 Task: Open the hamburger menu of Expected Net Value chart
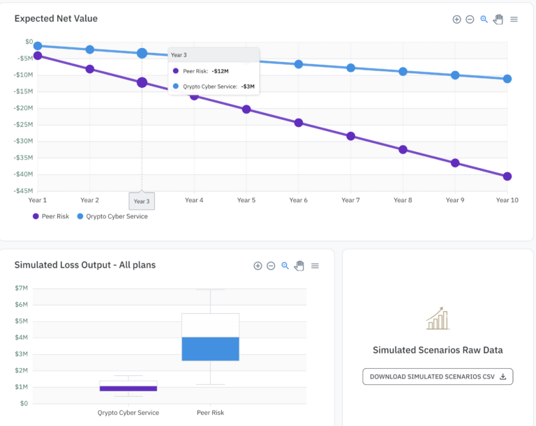point(514,20)
